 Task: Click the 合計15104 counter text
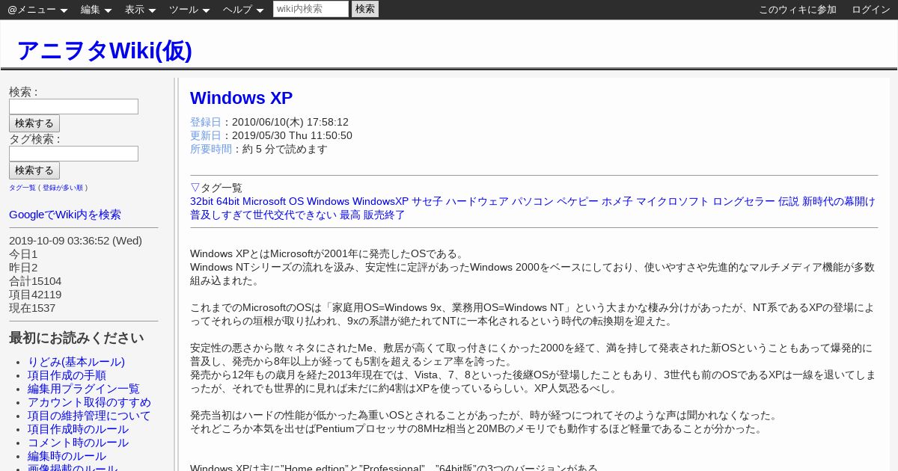[35, 281]
